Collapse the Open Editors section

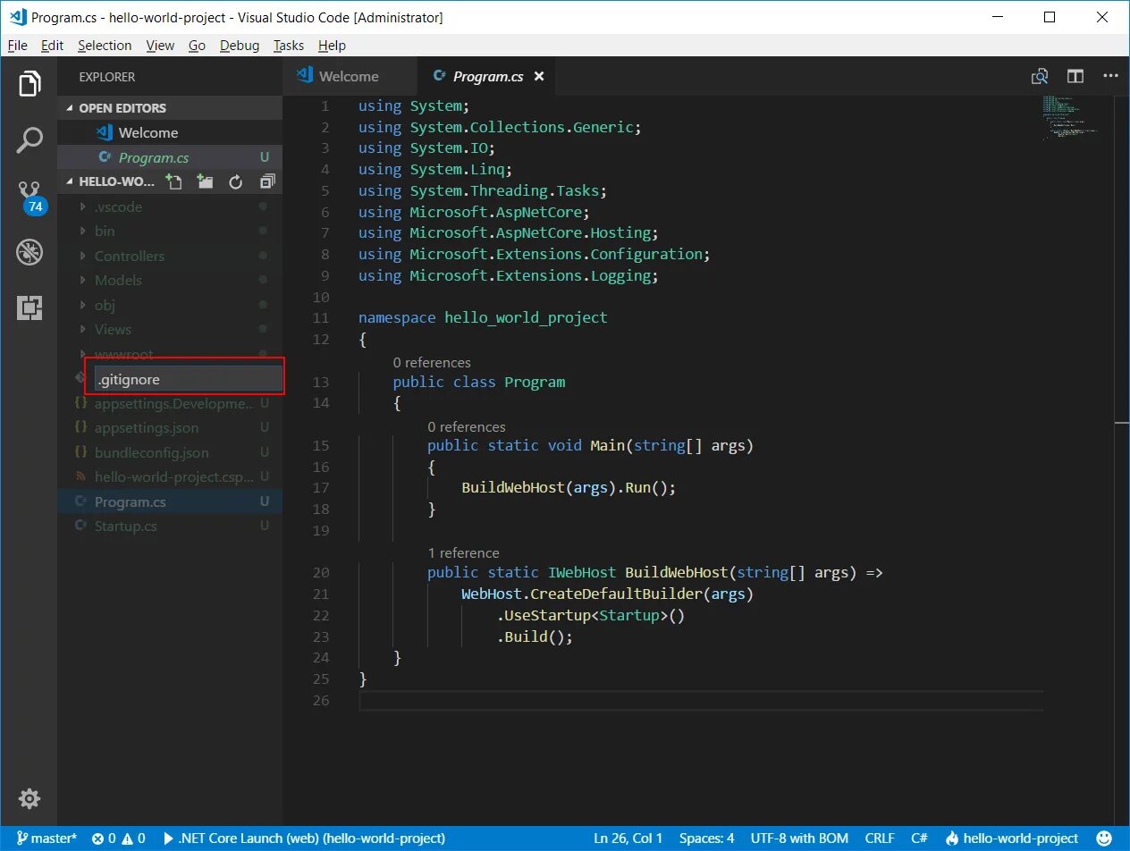tap(170, 108)
